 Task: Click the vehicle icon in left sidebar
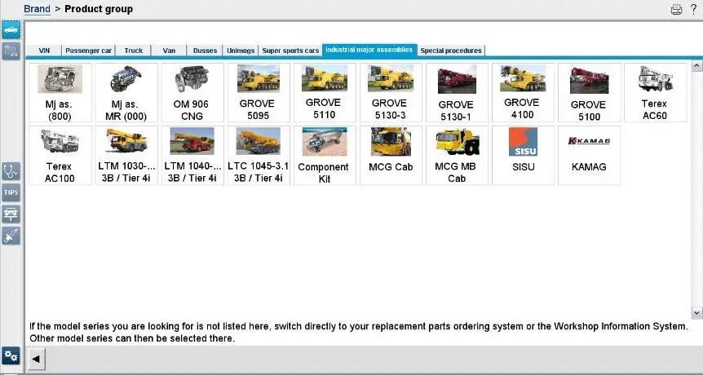point(11,29)
